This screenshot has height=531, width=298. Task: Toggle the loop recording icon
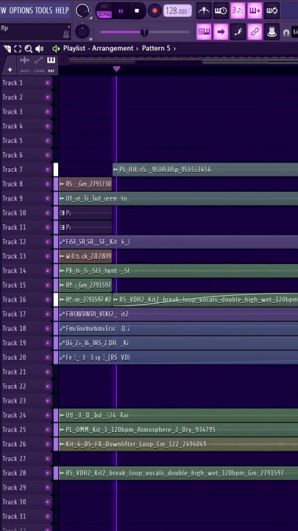click(272, 11)
